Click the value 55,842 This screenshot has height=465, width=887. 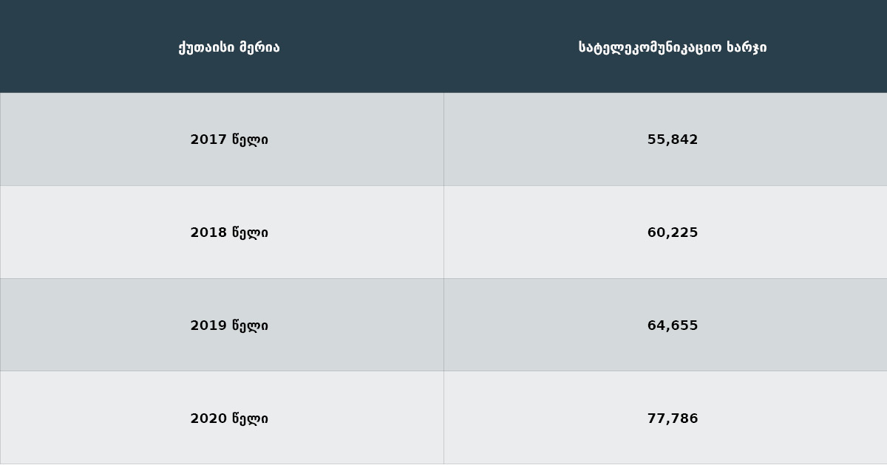[673, 139]
